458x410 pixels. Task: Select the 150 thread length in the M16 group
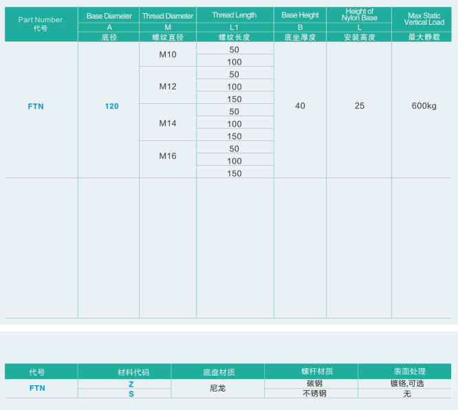pos(235,173)
